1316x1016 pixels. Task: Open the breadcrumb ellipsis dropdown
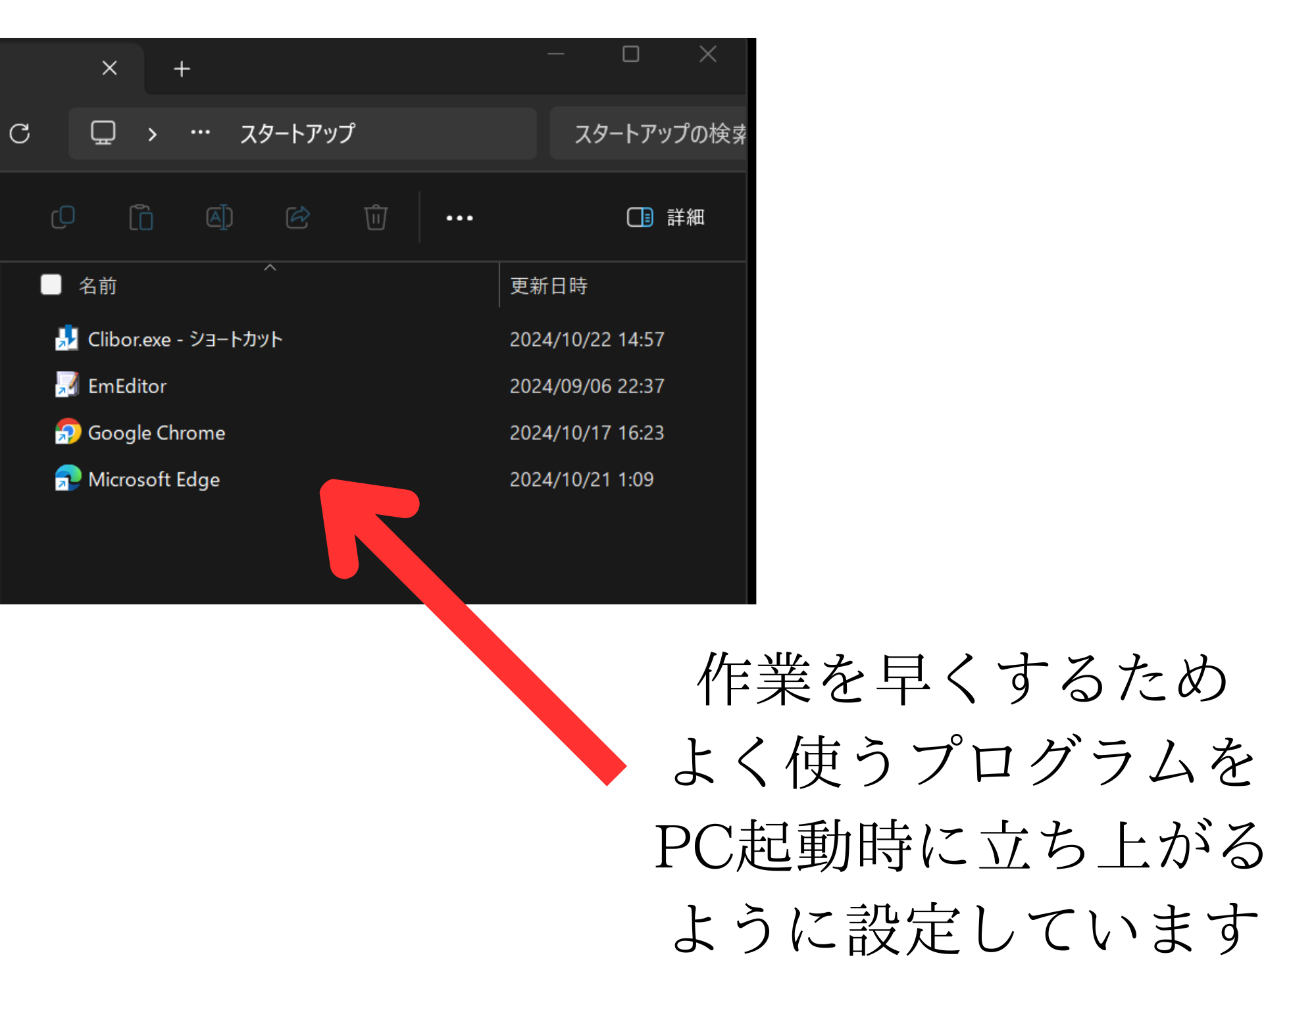[199, 133]
